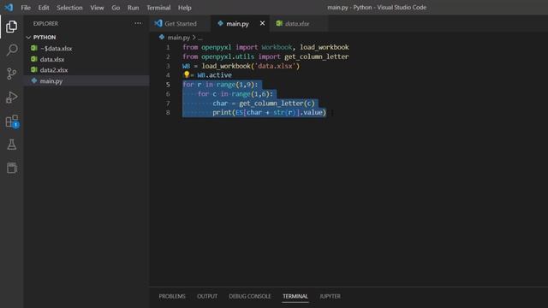Click 'char' variable on line 7
Viewport: 548px width, 308px height.
[x=220, y=103]
